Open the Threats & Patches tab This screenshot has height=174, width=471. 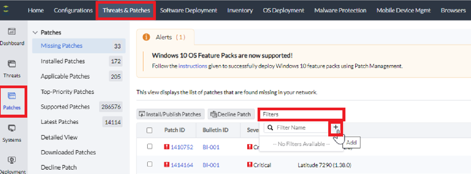tap(126, 10)
